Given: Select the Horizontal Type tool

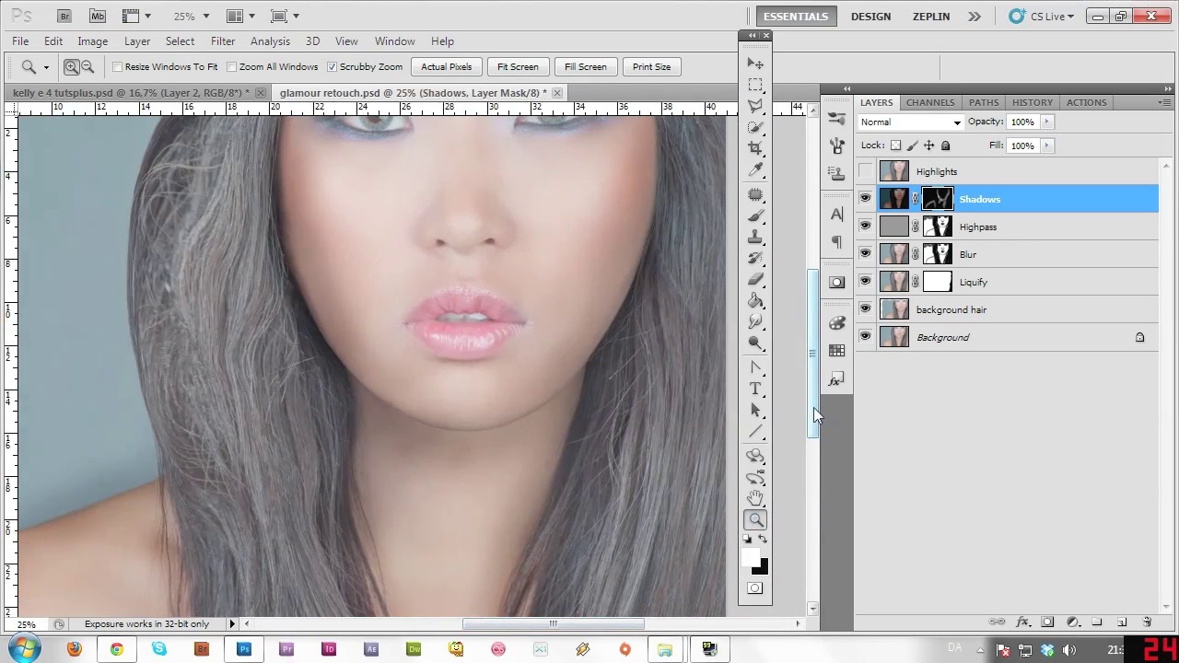Looking at the screenshot, I should [755, 390].
